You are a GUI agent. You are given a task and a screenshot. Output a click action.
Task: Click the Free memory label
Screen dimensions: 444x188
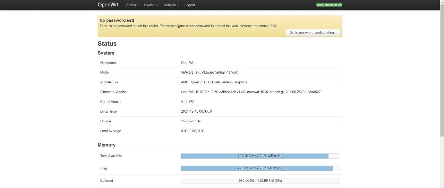[x=104, y=168]
